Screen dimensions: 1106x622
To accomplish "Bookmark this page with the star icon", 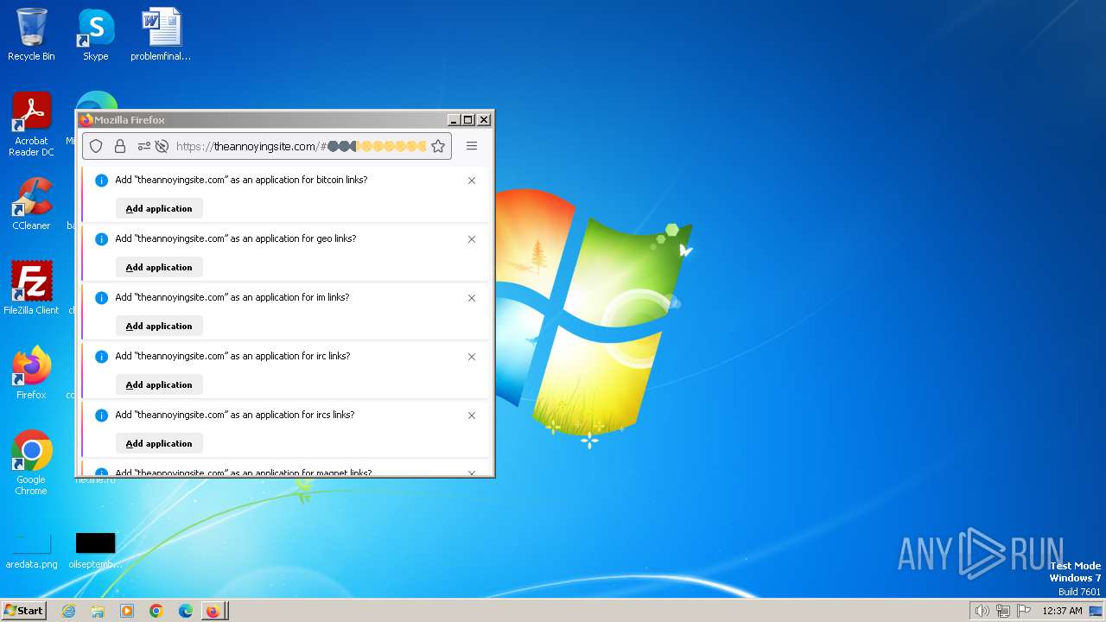I will [438, 146].
